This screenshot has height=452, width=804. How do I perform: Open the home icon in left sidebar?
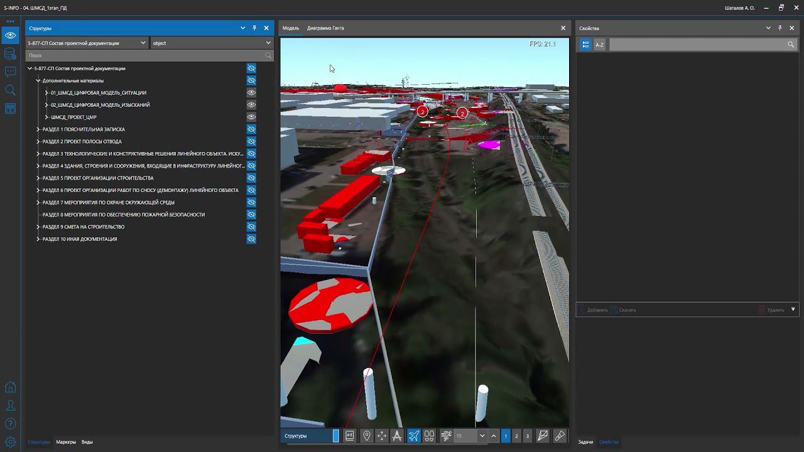(x=10, y=387)
